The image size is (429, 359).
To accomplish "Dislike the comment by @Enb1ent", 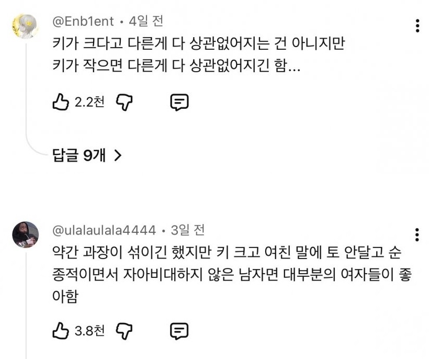I will [x=122, y=102].
